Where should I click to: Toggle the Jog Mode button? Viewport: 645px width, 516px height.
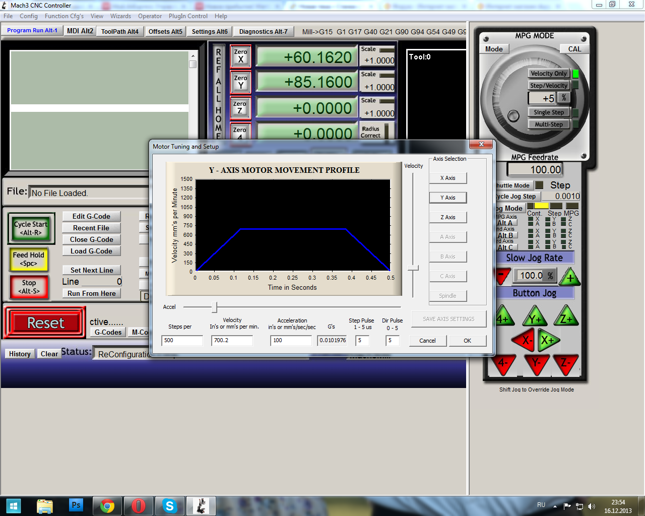(511, 208)
